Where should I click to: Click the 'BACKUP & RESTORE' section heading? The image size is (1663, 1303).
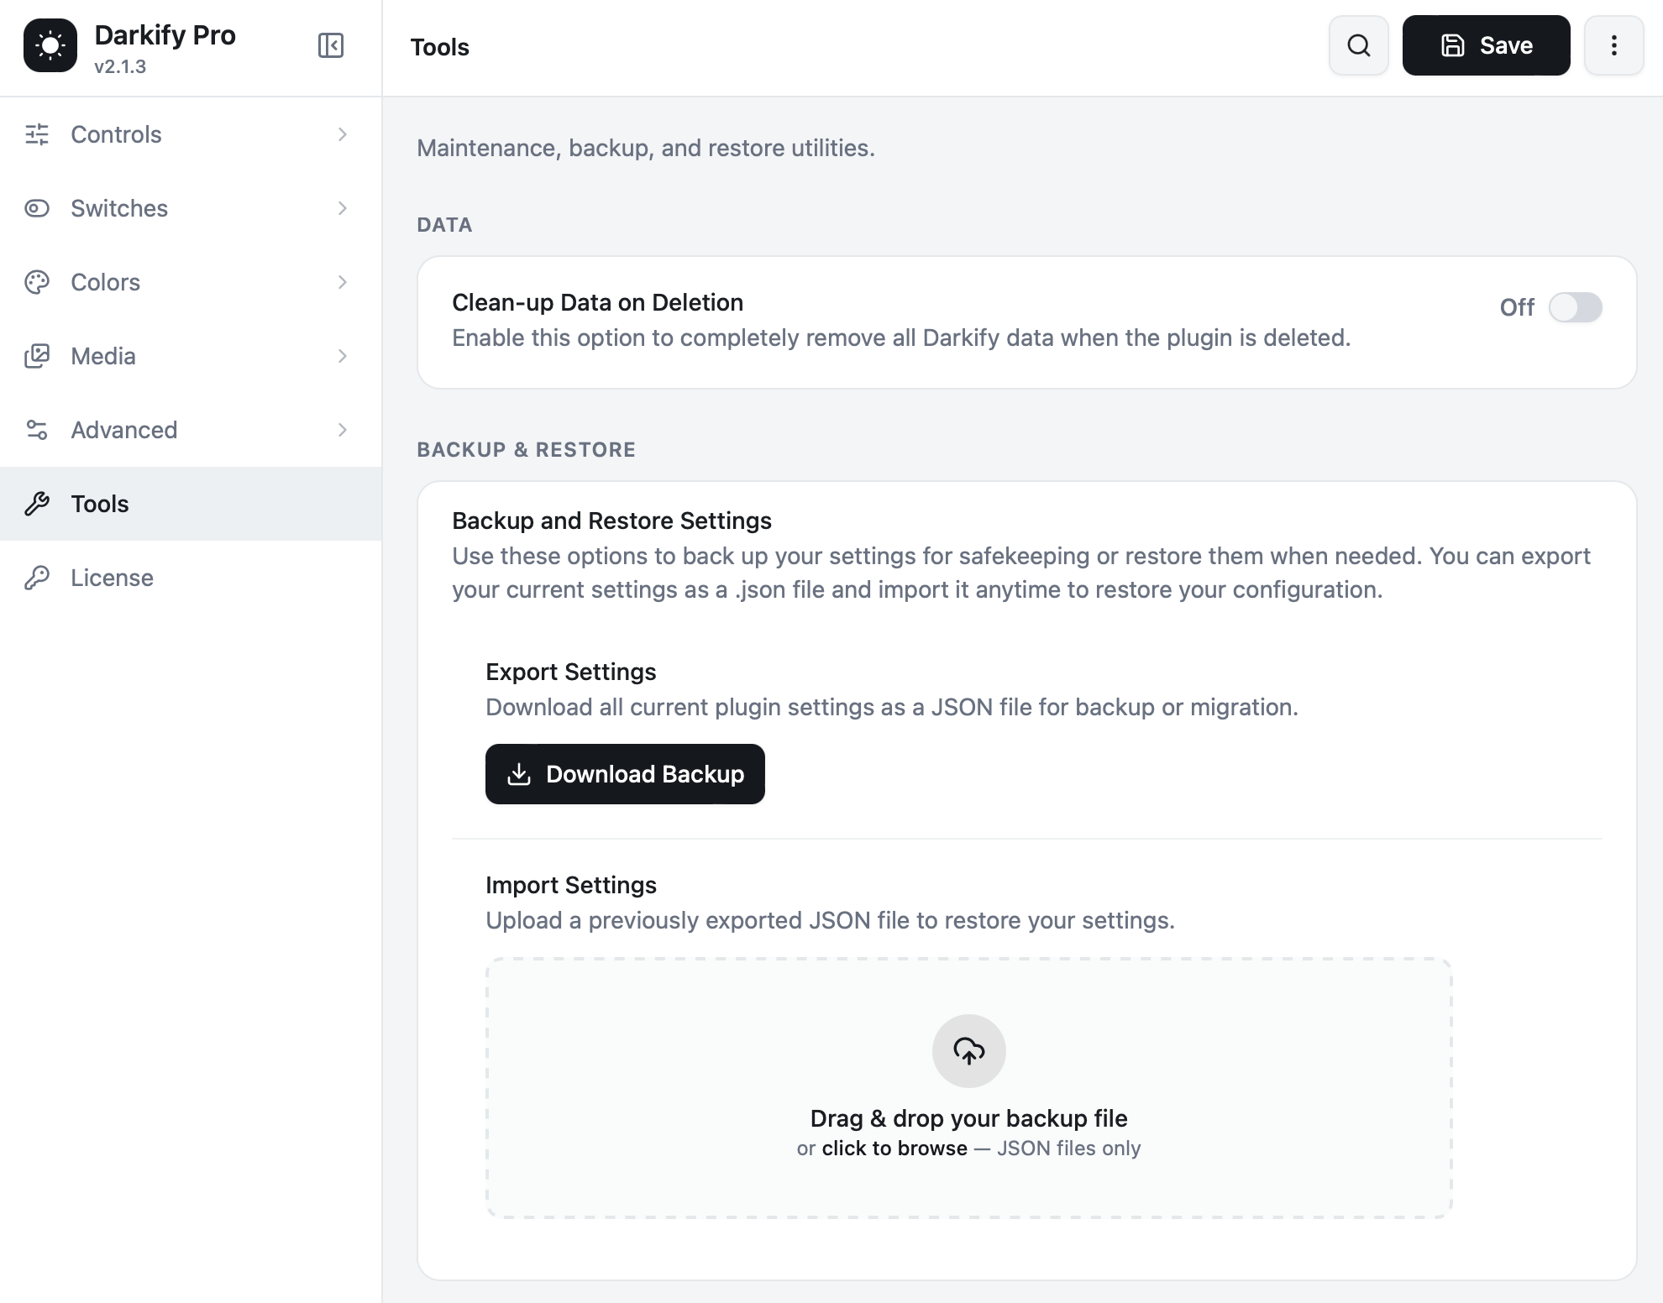(527, 450)
